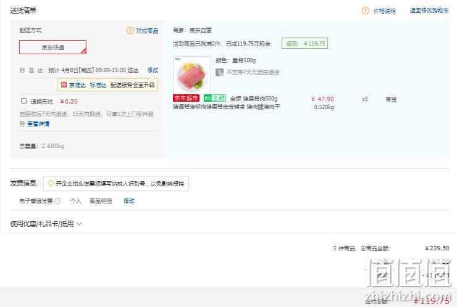Open the 价格说明 price explanation link
Image resolution: width=457 pixels, height=307 pixels.
(x=384, y=11)
